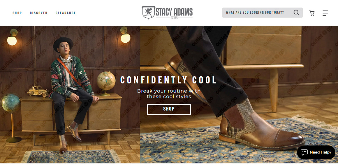
Task: Open the SHOP navigation menu
Action: (x=17, y=13)
